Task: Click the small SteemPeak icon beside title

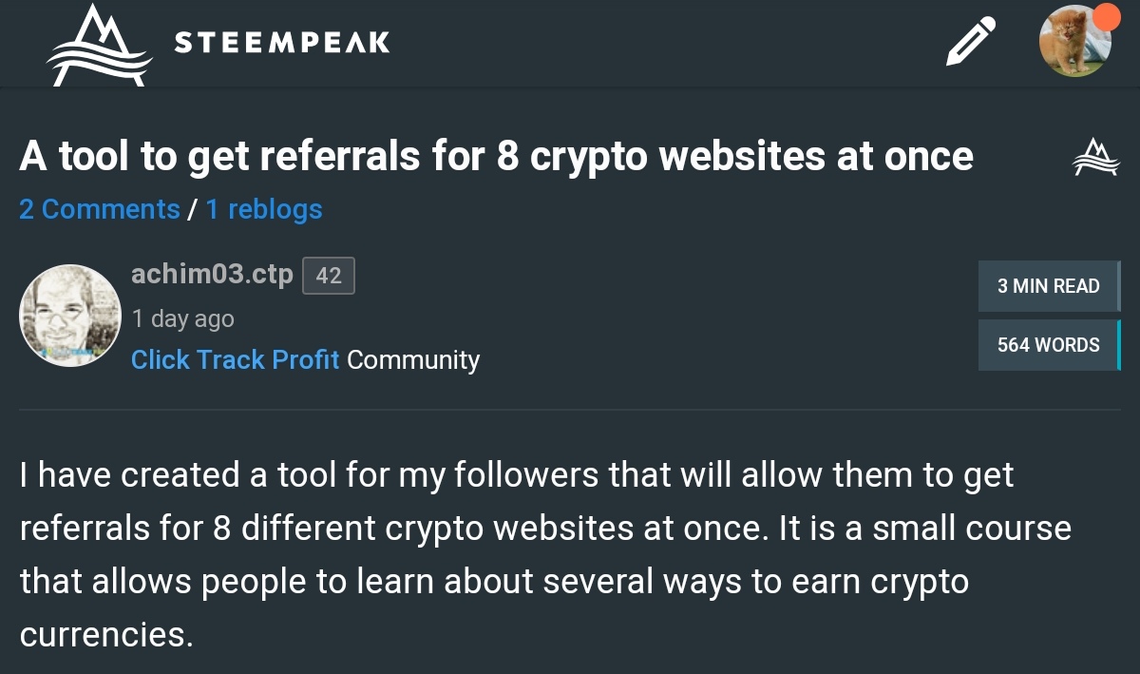Action: [x=1096, y=158]
